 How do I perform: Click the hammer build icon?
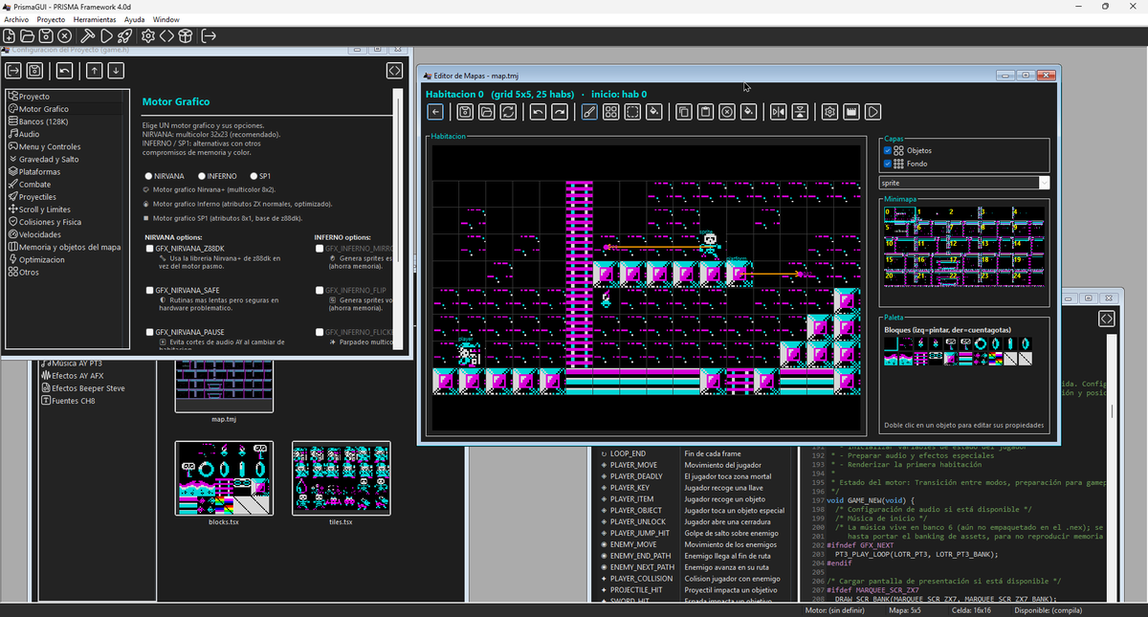[x=89, y=36]
